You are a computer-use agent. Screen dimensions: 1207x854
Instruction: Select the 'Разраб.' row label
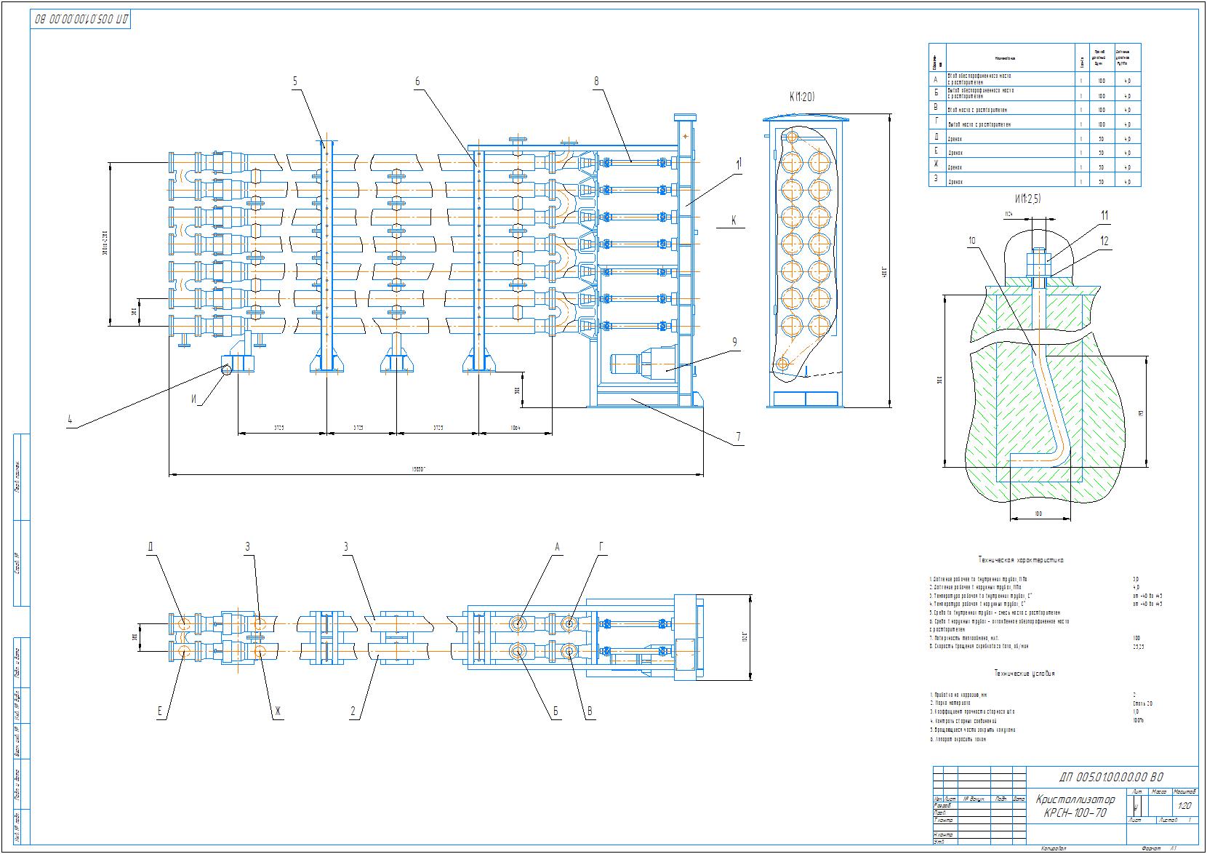(x=942, y=806)
